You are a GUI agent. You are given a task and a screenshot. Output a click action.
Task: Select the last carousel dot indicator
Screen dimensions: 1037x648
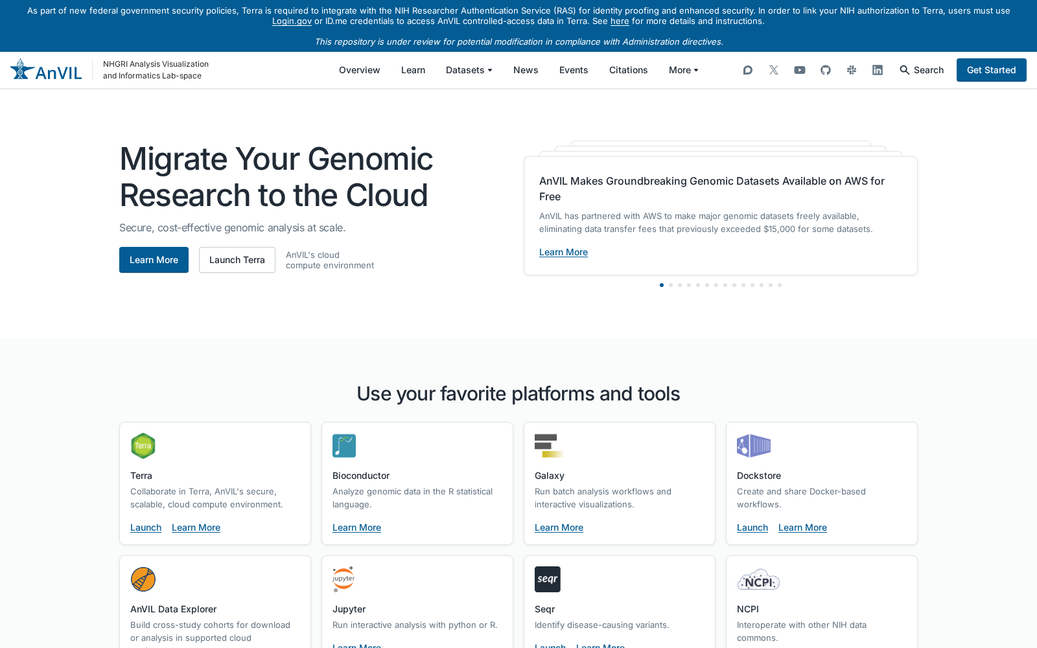click(780, 285)
